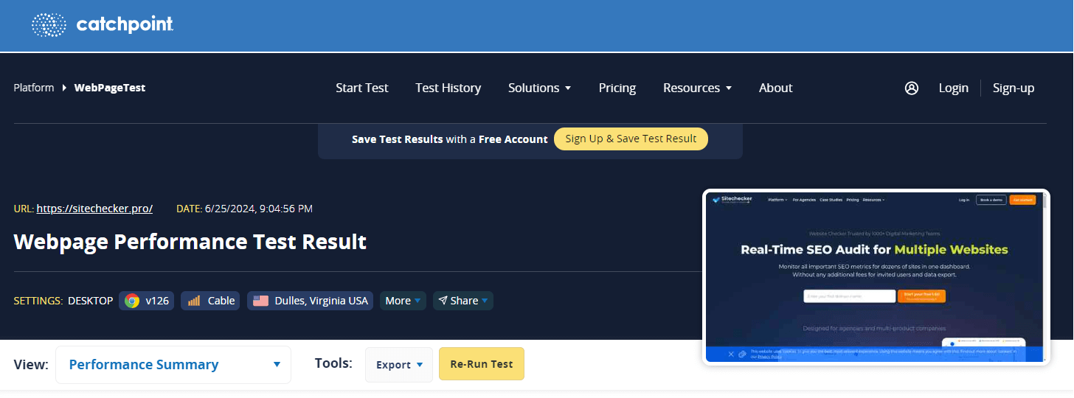Open the Sitechecker page screenshot thumbnail
This screenshot has width=1074, height=398.
click(x=876, y=277)
